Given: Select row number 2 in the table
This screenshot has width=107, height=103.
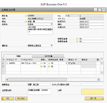Looking at the screenshot, I should pyautogui.click(x=4, y=67).
